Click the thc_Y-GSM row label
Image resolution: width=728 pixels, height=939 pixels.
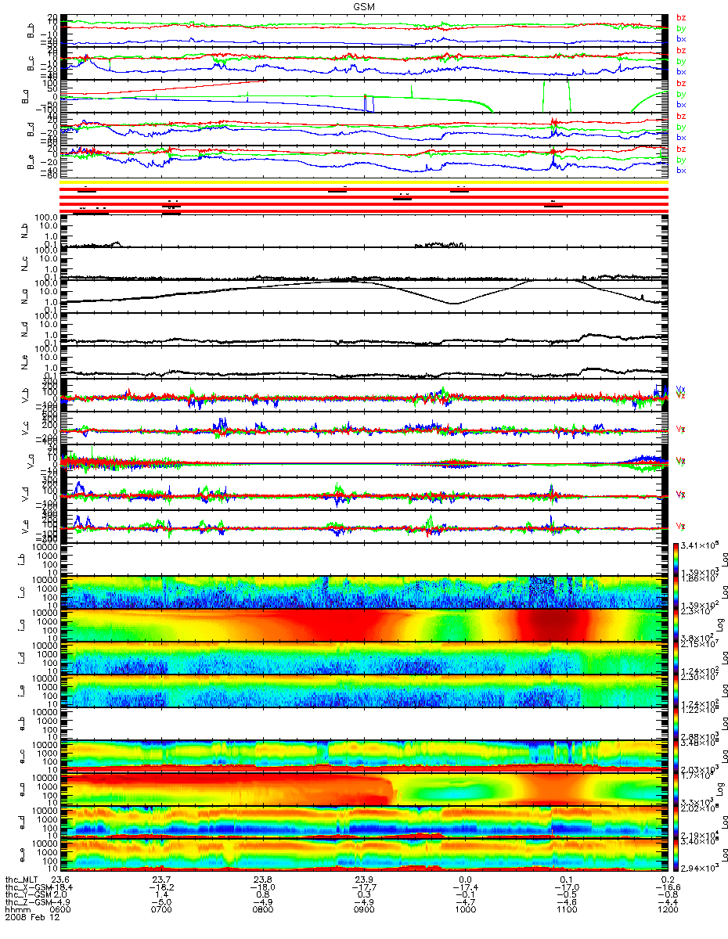pos(27,895)
